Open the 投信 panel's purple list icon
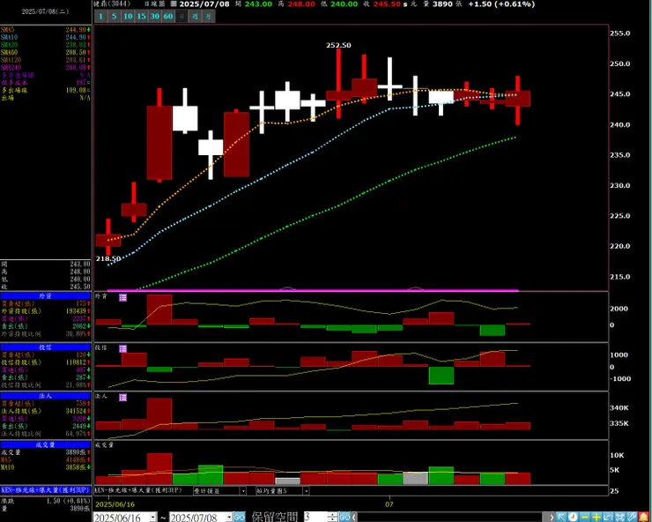 pyautogui.click(x=122, y=348)
